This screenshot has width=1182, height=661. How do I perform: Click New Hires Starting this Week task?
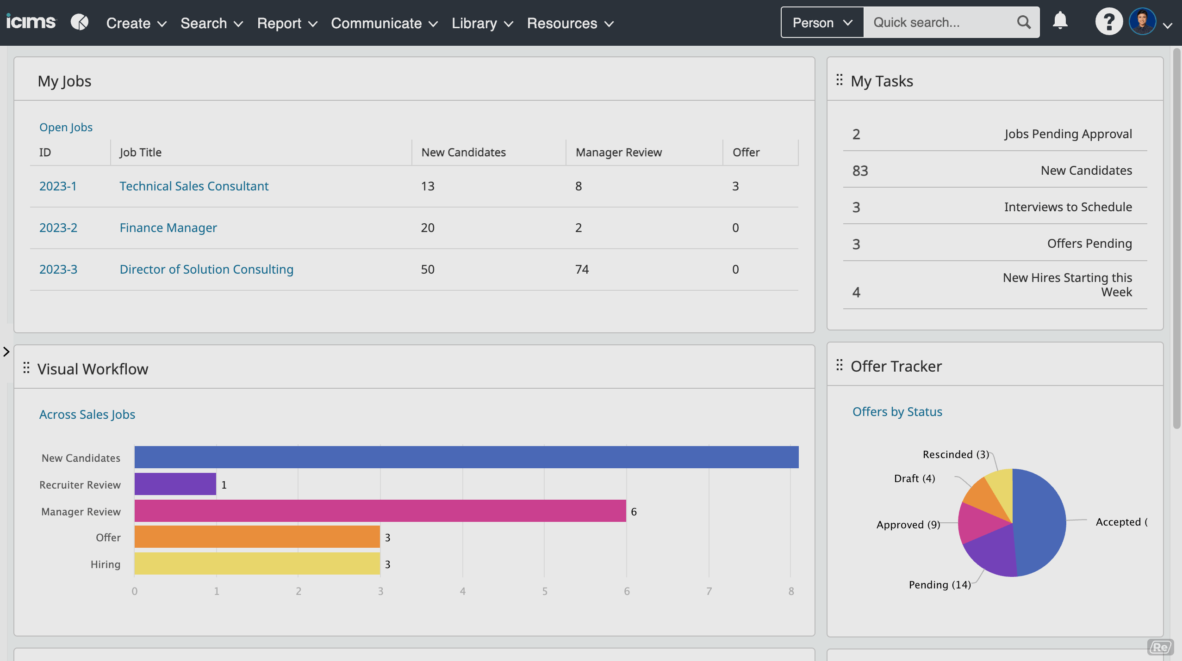995,285
